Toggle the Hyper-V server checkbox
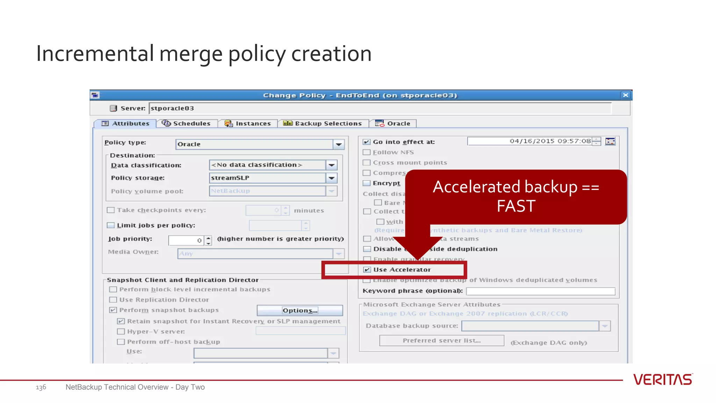The width and height of the screenshot is (716, 403). pyautogui.click(x=121, y=332)
